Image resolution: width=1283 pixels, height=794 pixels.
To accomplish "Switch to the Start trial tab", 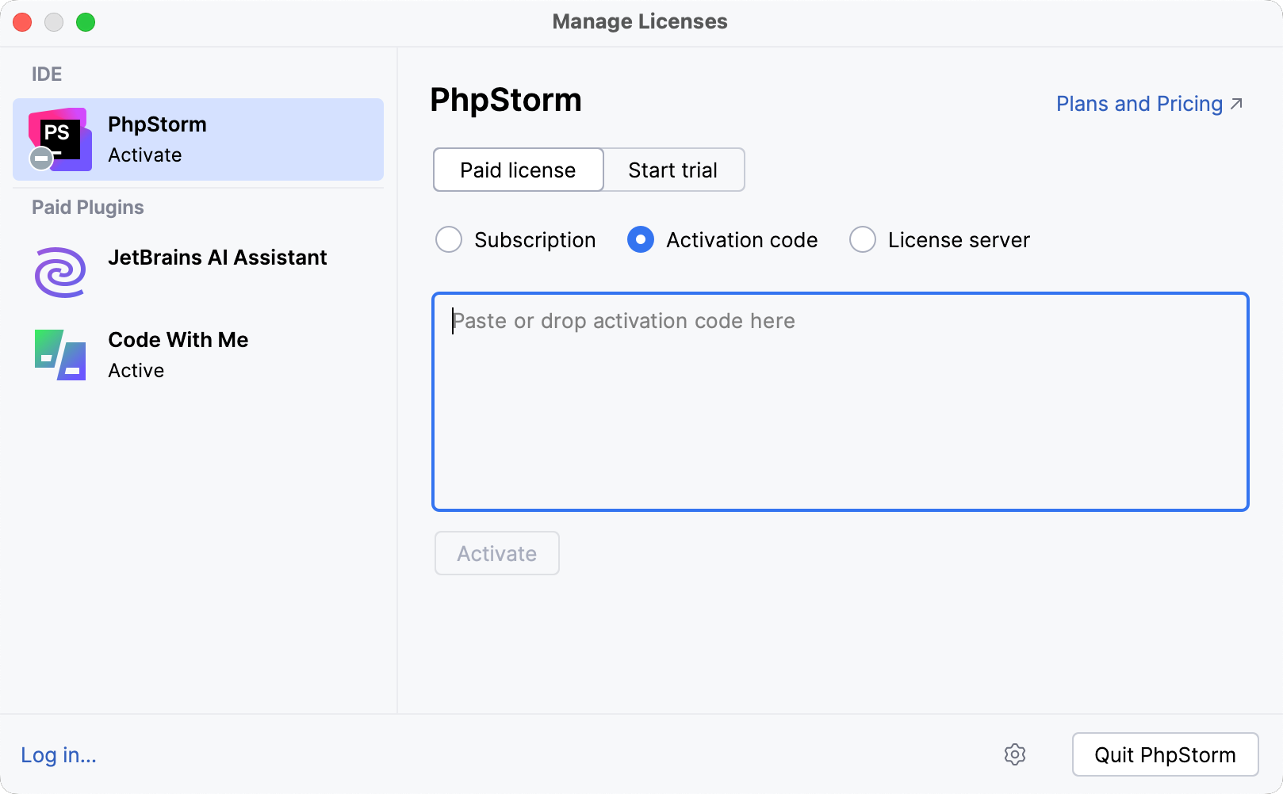I will [672, 170].
